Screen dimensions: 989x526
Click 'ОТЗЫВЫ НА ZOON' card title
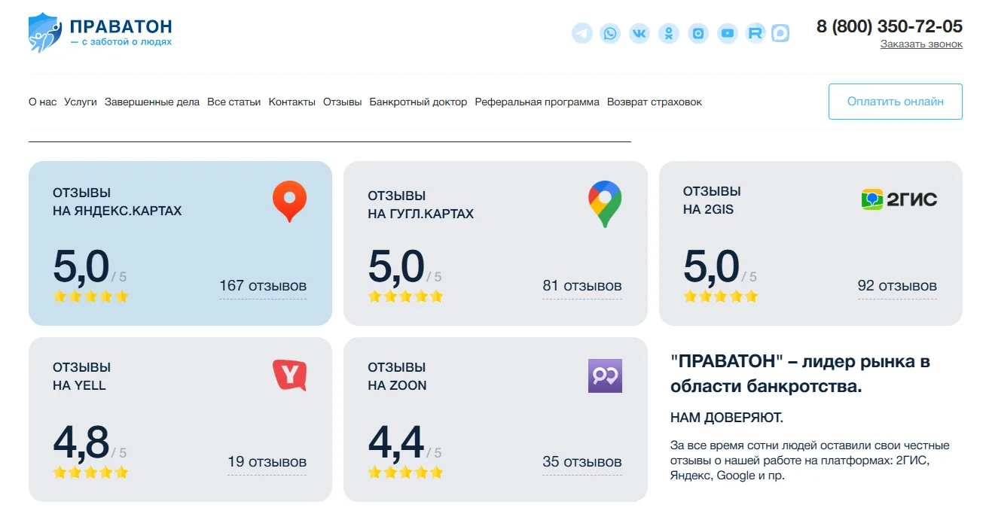tap(397, 376)
